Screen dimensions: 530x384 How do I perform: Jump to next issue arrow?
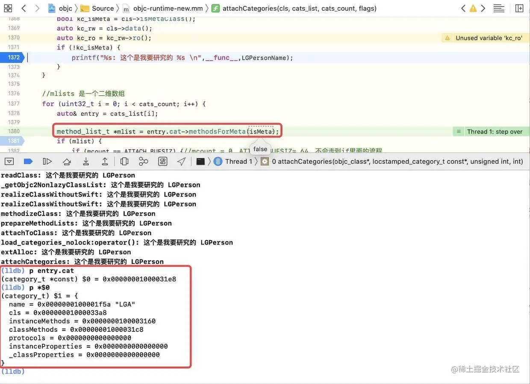483,8
